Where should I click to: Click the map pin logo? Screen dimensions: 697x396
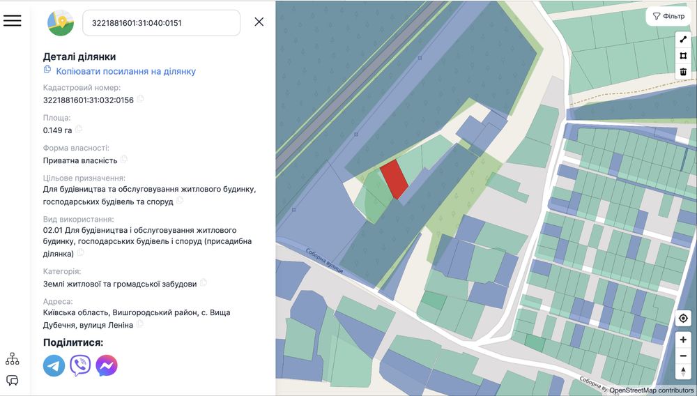(x=61, y=22)
